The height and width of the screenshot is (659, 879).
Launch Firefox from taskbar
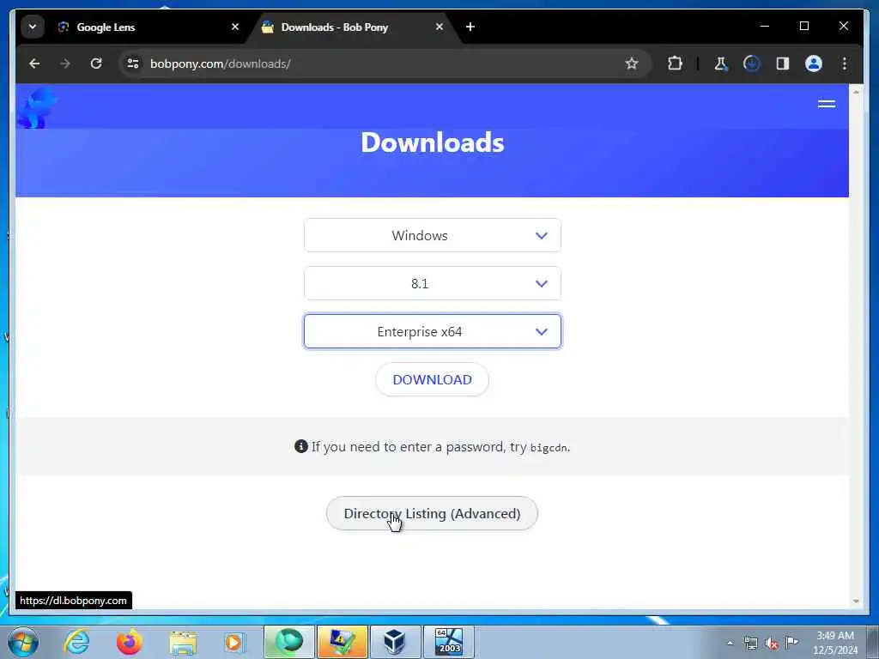(x=130, y=642)
